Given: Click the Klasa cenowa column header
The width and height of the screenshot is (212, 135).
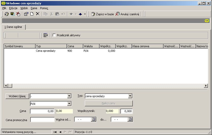Looking at the screenshot, I should (148, 46).
